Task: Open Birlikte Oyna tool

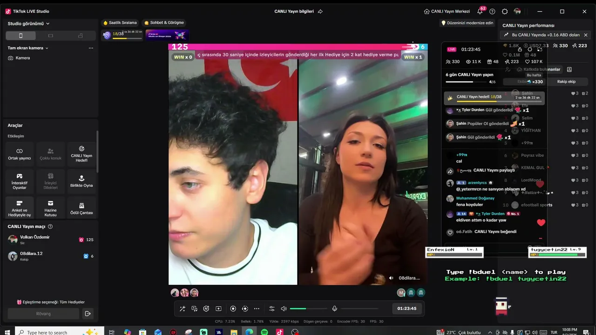Action: (x=81, y=181)
